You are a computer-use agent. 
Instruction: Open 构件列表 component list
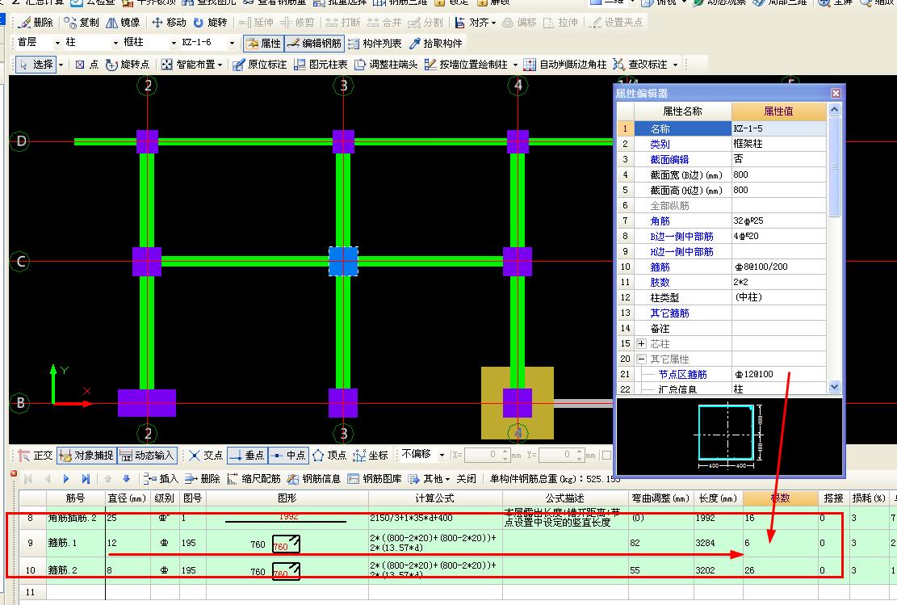[375, 43]
